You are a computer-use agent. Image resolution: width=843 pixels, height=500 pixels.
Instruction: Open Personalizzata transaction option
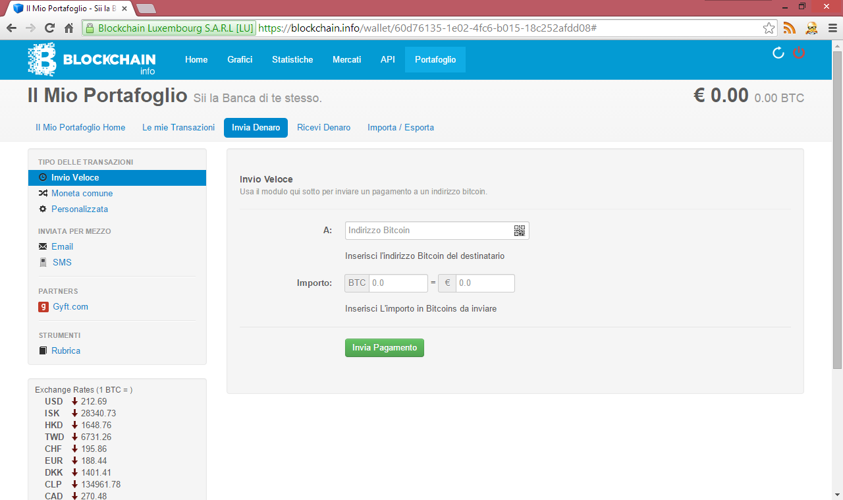[x=80, y=209]
